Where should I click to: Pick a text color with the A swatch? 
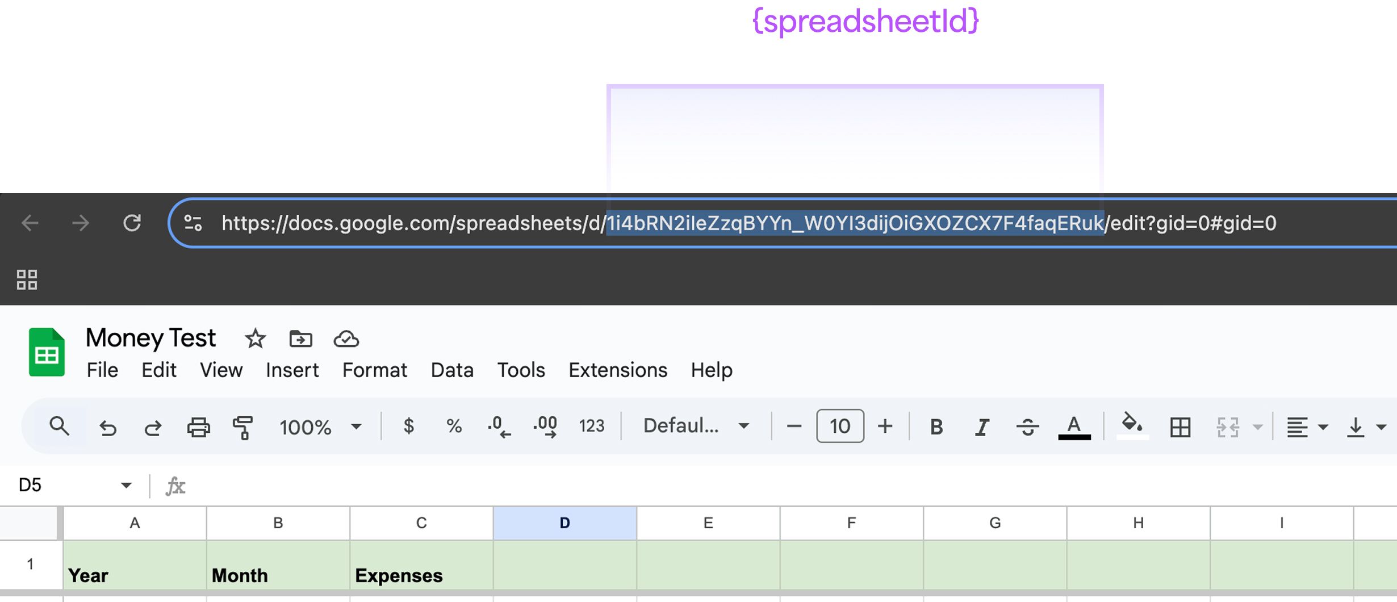(1075, 427)
